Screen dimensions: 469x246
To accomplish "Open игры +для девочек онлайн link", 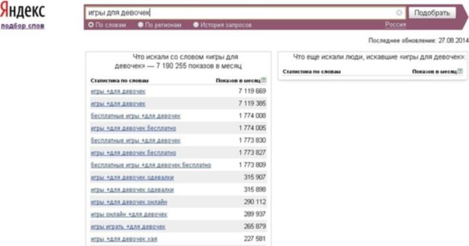I will pyautogui.click(x=129, y=202).
